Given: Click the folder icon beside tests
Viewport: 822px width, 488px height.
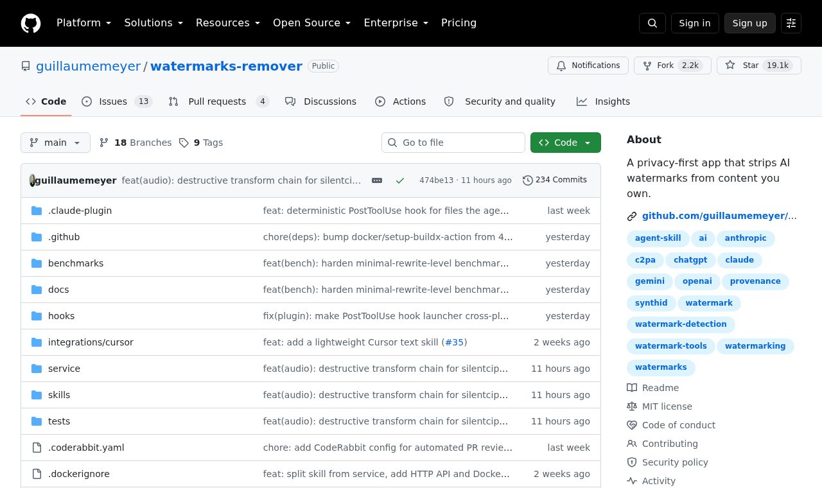Looking at the screenshot, I should point(37,421).
